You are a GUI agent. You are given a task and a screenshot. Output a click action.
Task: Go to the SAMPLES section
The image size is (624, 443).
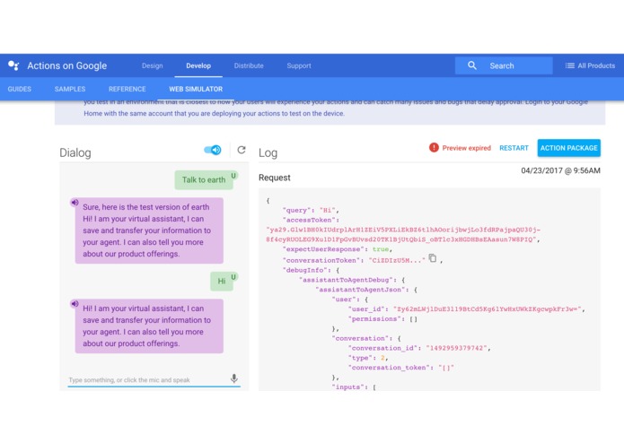tap(70, 89)
